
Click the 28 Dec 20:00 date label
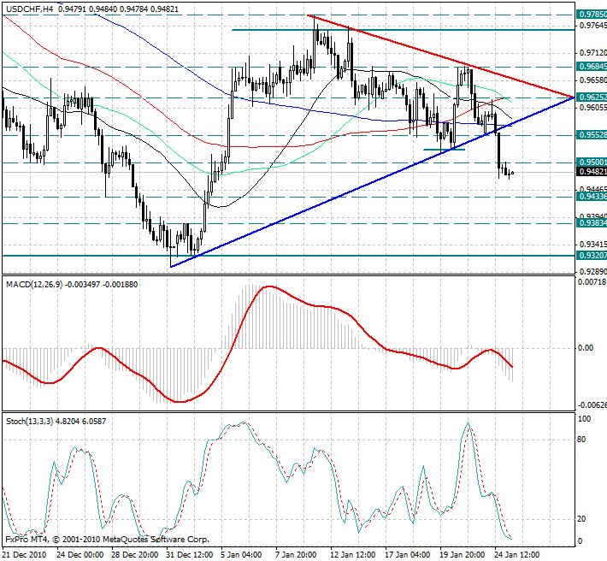click(135, 555)
